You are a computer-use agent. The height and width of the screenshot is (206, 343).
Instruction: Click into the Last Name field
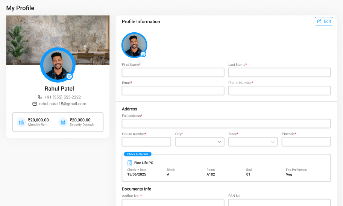coord(279,73)
